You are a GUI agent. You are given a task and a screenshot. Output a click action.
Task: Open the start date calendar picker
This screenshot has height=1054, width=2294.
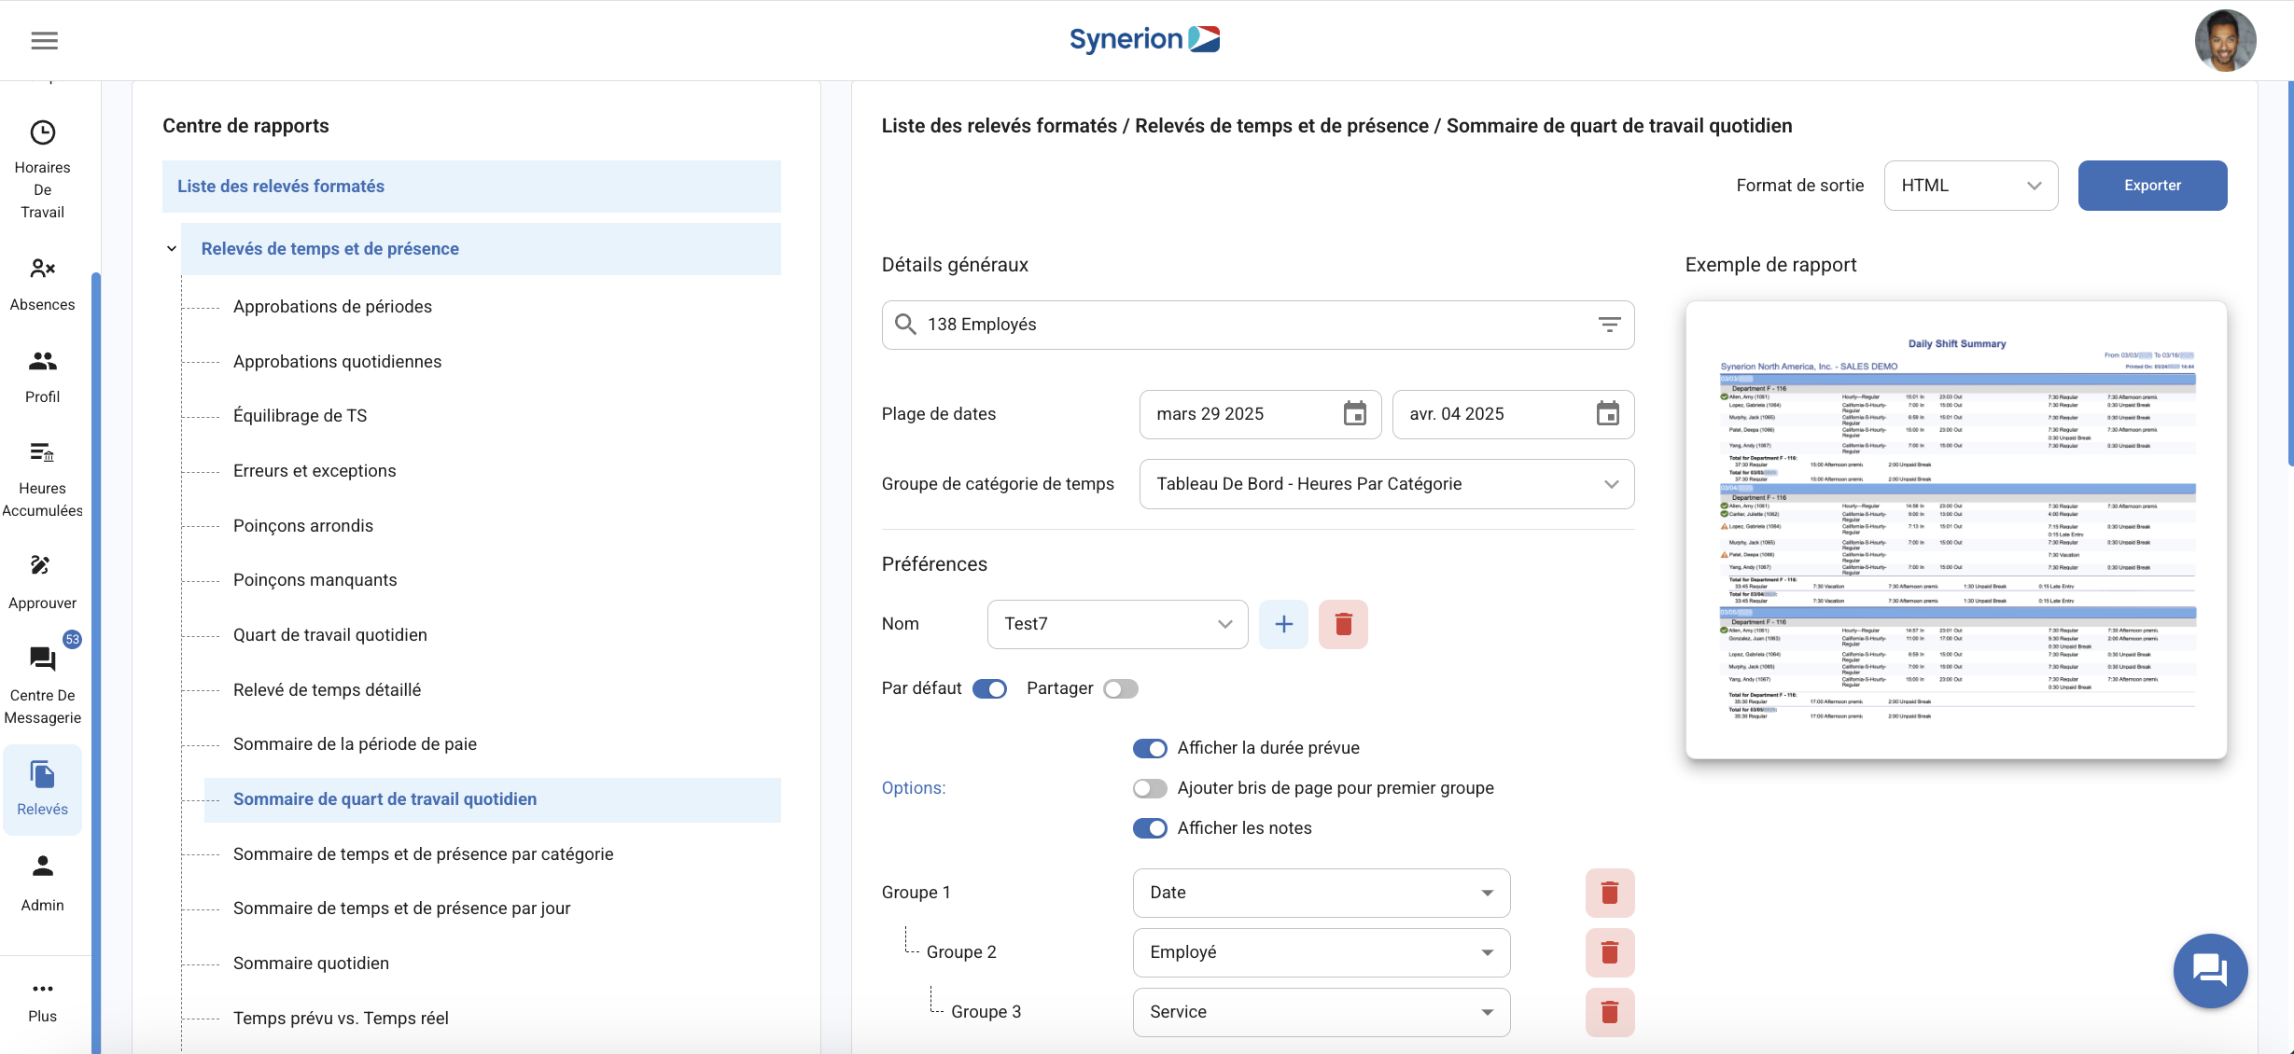[1354, 414]
